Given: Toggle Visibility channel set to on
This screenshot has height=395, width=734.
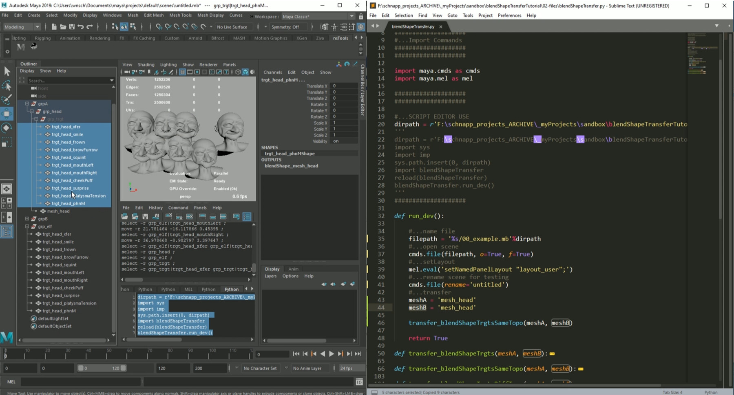Looking at the screenshot, I should click(x=336, y=141).
